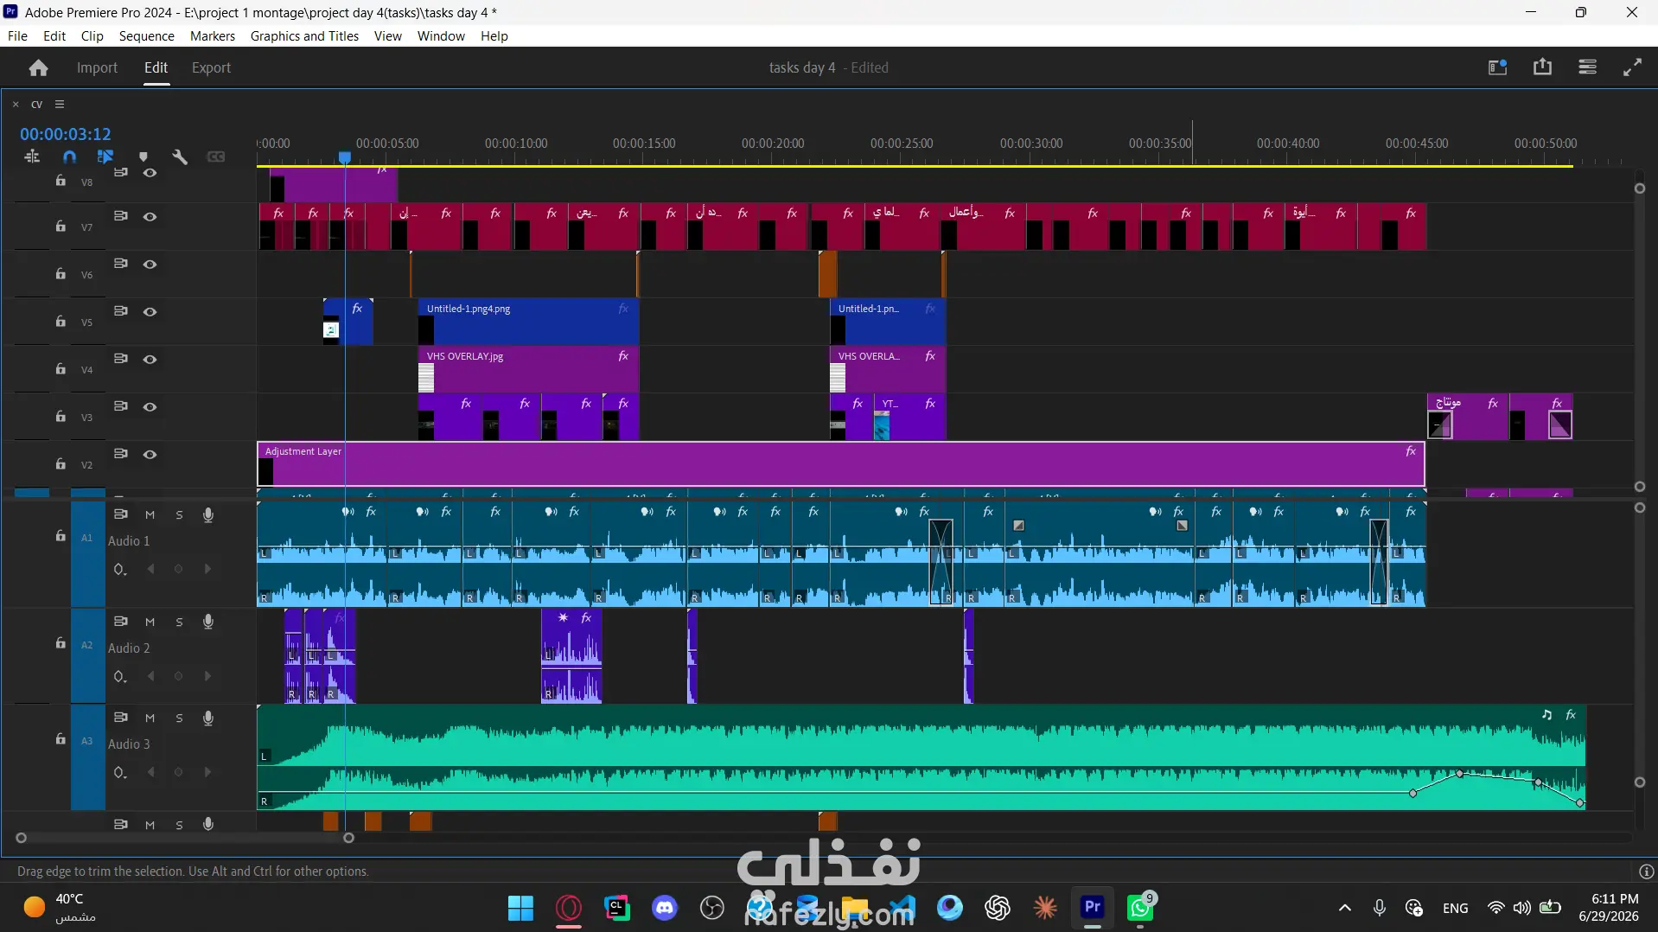The height and width of the screenshot is (932, 1658).
Task: Go to the Home screen icon
Action: (x=38, y=67)
